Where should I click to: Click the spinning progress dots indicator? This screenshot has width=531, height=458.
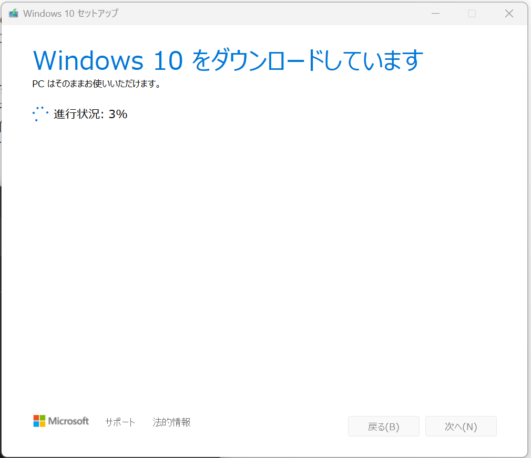[40, 113]
